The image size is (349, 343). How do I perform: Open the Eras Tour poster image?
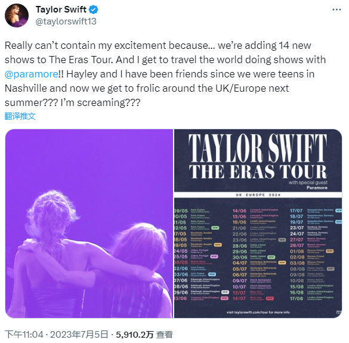pos(258,223)
